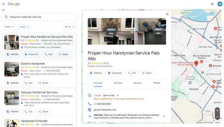Open Handyman FixHunter listing title
The width and height of the screenshot is (224, 127).
tap(34, 121)
